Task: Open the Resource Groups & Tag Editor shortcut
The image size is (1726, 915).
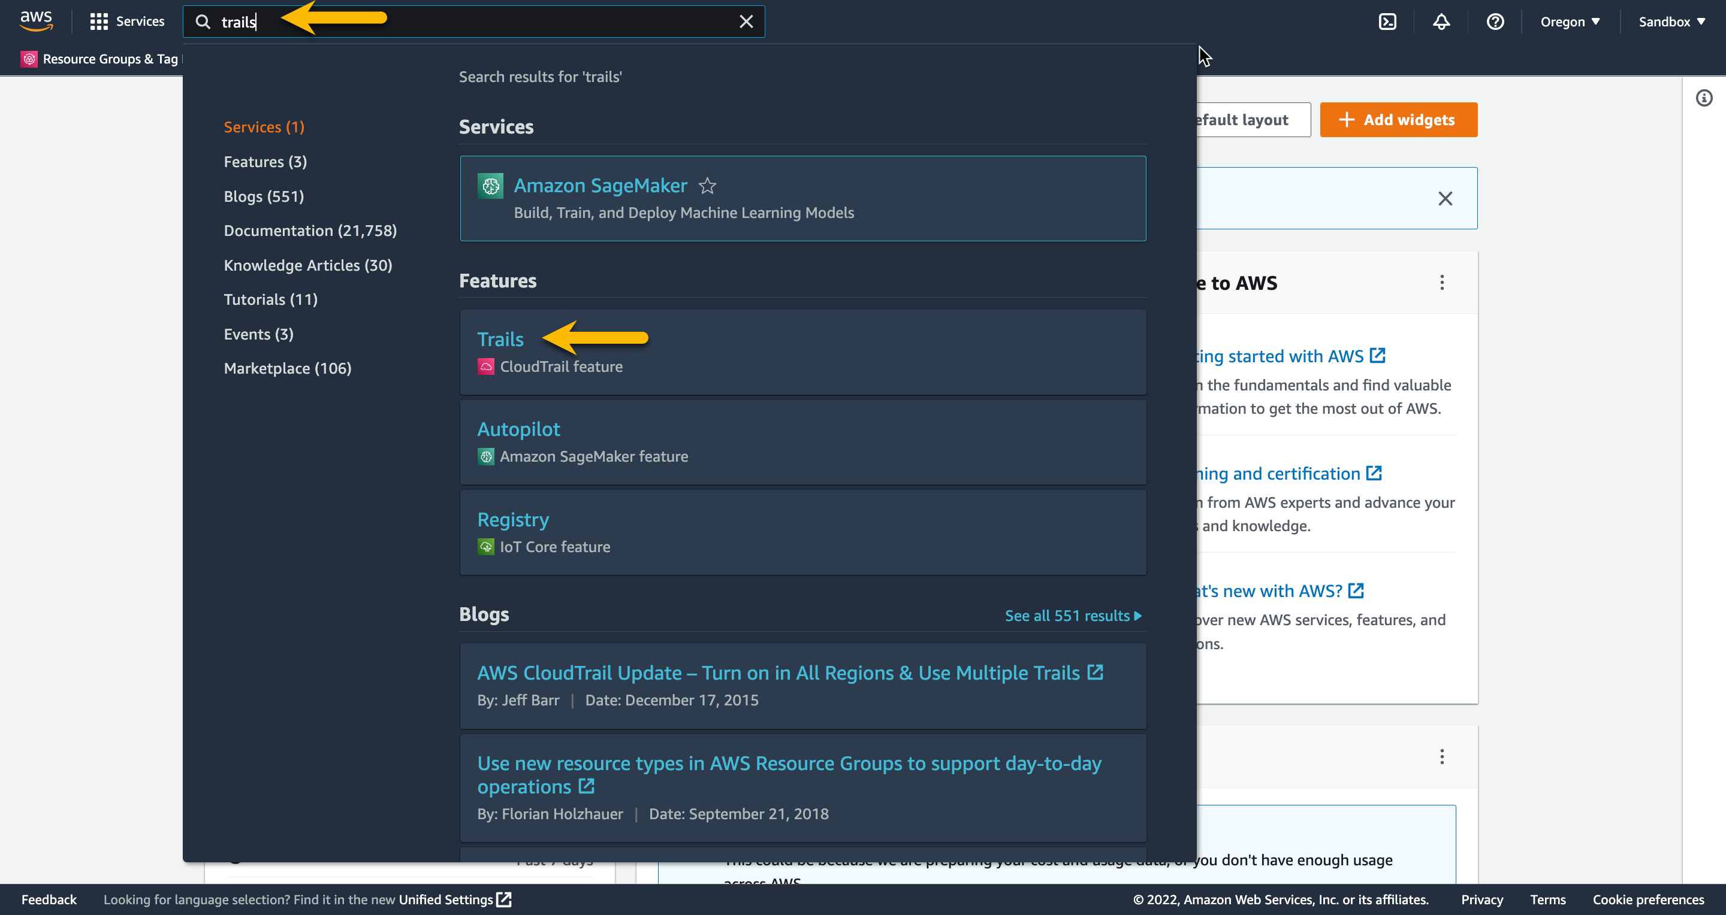Action: (x=101, y=59)
